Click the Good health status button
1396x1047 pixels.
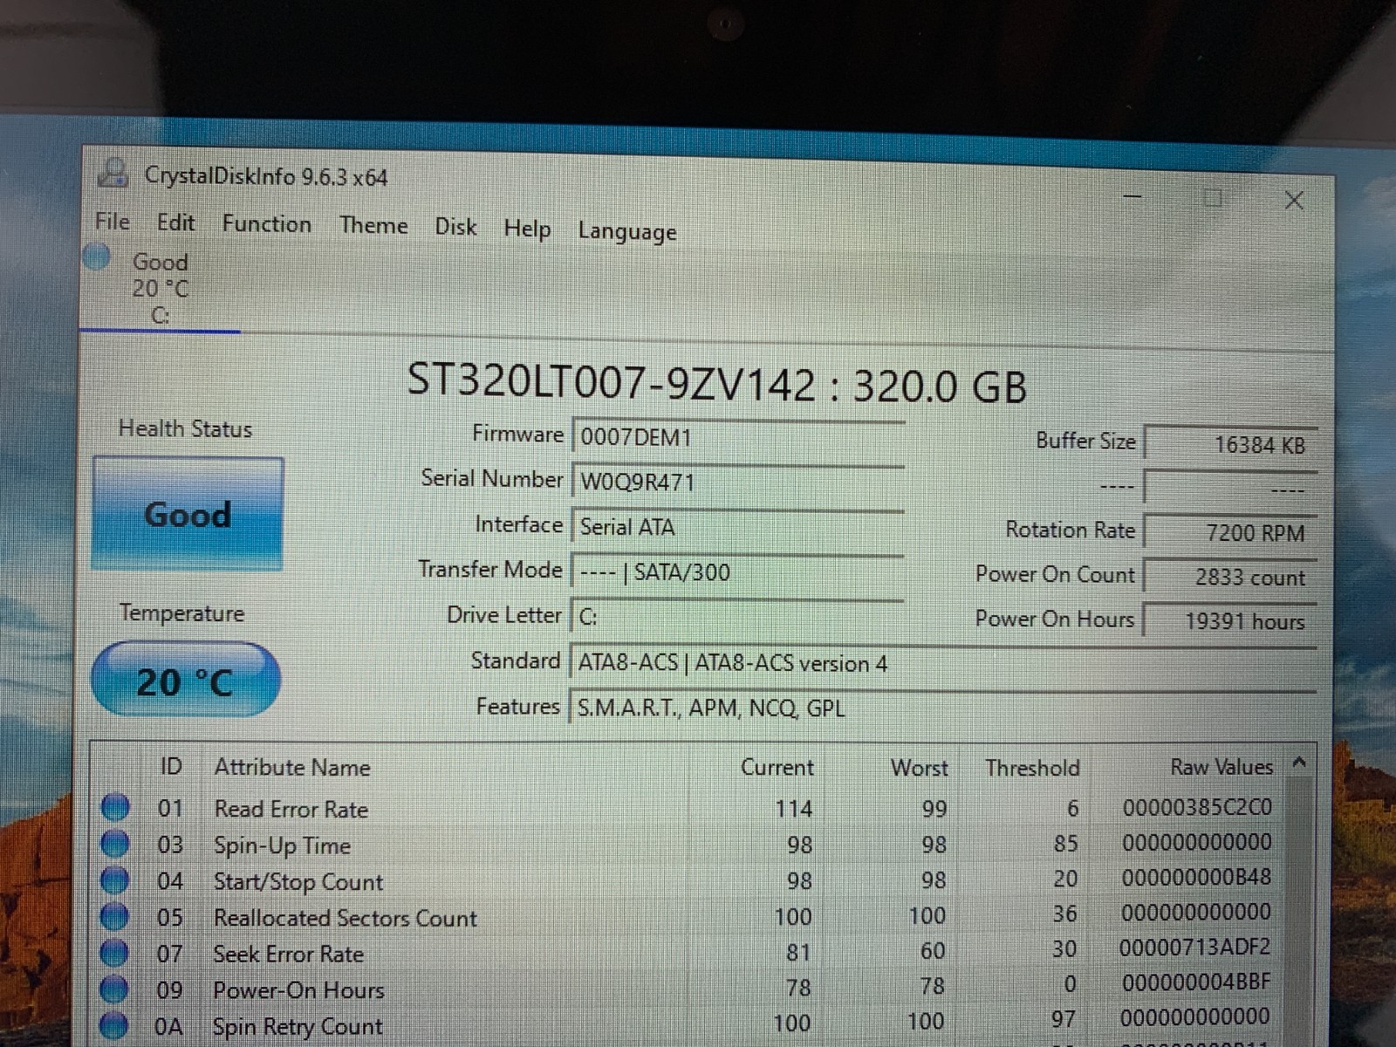coord(188,513)
